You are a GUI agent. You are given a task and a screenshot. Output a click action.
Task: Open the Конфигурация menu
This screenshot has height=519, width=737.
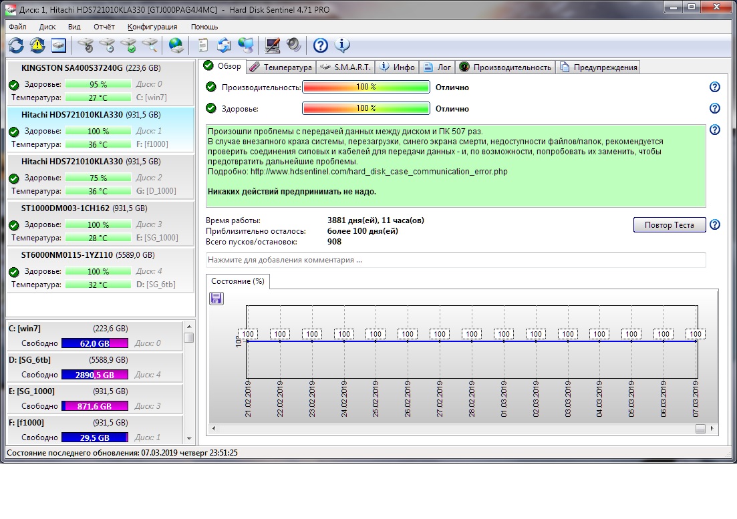pyautogui.click(x=152, y=27)
